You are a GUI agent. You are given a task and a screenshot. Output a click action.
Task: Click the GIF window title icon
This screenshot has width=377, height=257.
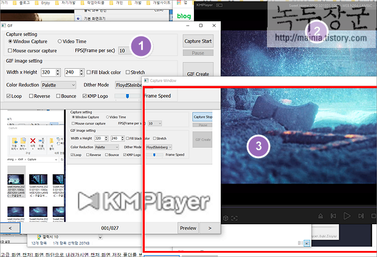pyautogui.click(x=4, y=26)
